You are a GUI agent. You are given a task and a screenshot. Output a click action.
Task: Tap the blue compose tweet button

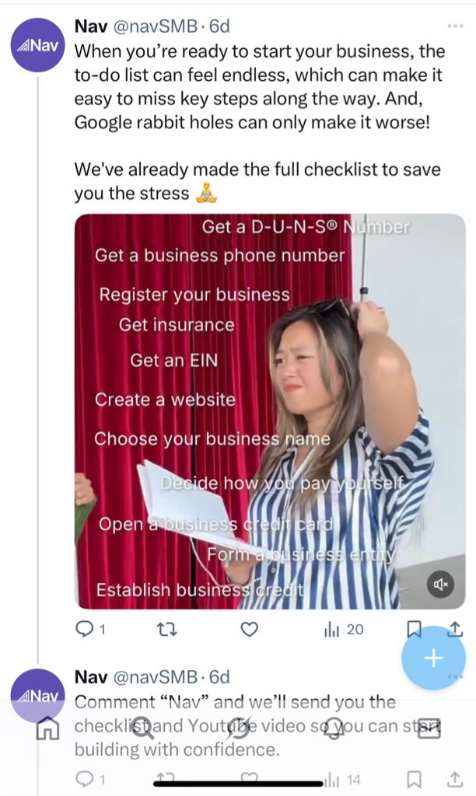[x=433, y=658]
